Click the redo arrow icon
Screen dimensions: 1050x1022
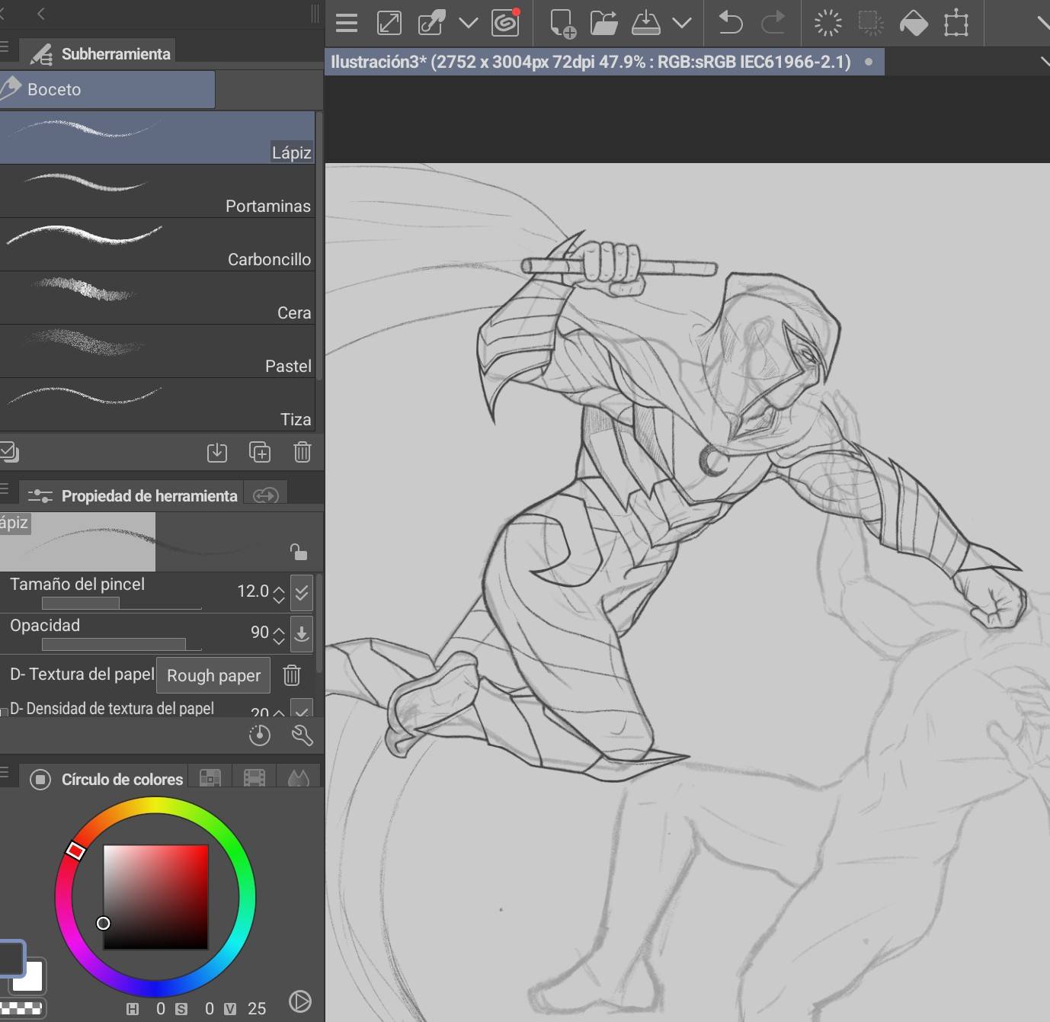(x=773, y=23)
